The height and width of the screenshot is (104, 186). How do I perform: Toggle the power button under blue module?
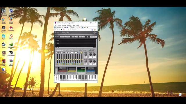[87, 73]
